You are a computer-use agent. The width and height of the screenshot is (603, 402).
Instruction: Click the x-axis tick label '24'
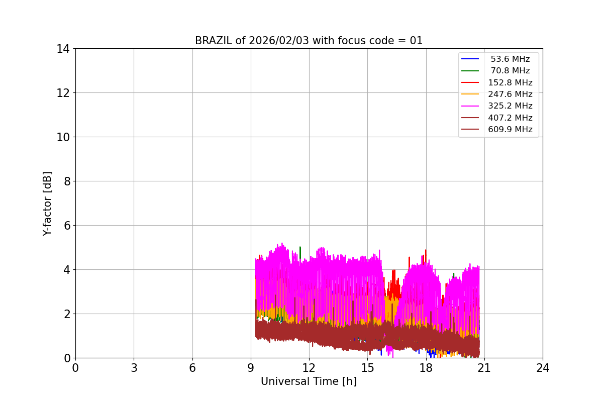[x=543, y=368]
